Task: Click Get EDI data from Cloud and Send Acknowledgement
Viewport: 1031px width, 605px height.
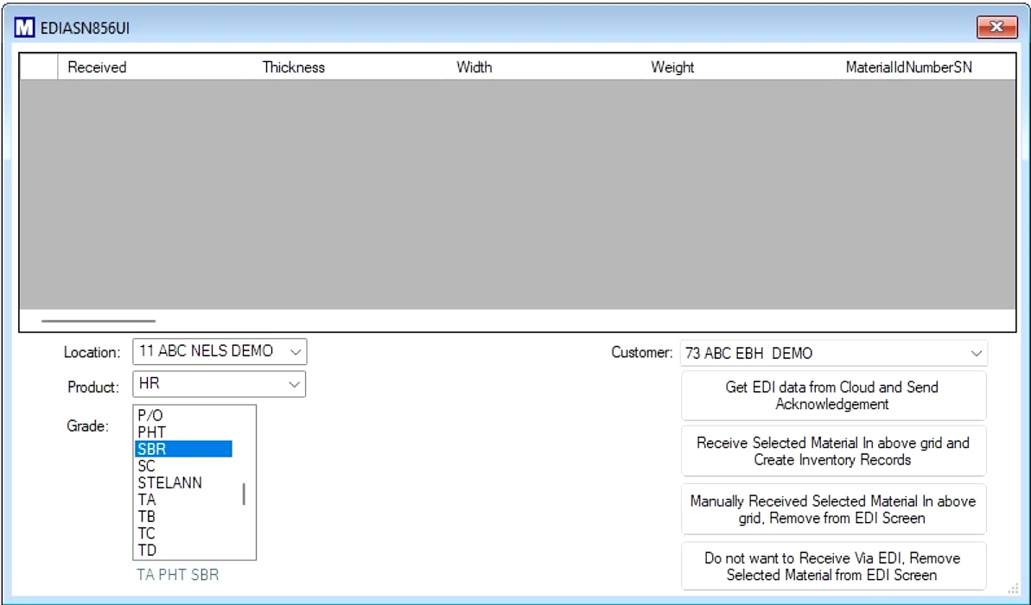Action: point(833,395)
